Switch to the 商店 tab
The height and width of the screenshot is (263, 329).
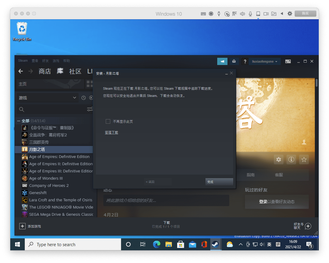(x=45, y=71)
